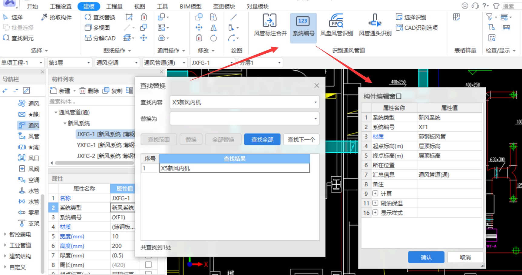
Task: Expand the 计算 property group
Action: coord(375,194)
